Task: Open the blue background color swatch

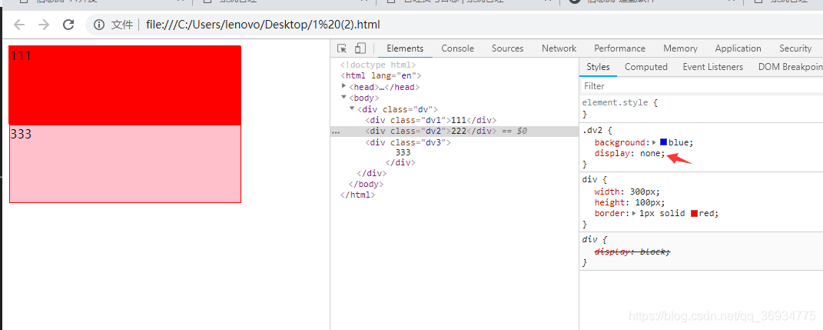Action: 663,142
